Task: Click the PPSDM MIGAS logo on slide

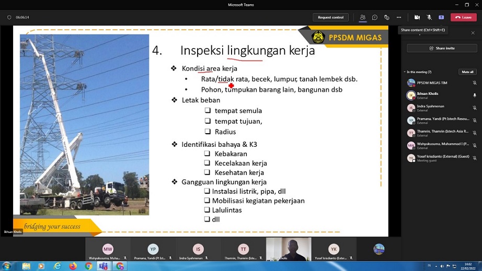Action: tap(347, 38)
